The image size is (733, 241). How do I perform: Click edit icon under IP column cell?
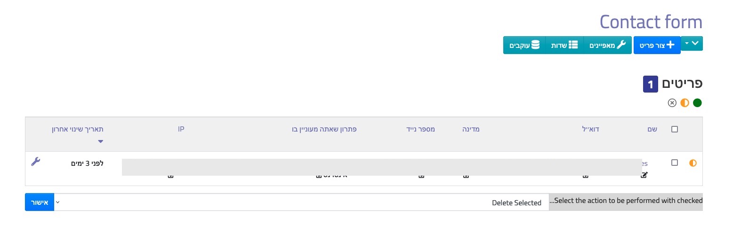[170, 176]
